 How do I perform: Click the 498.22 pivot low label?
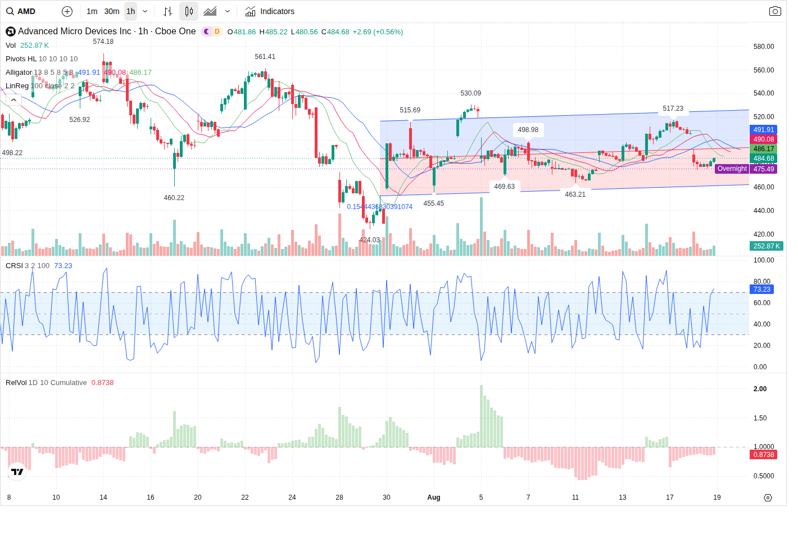[12, 153]
